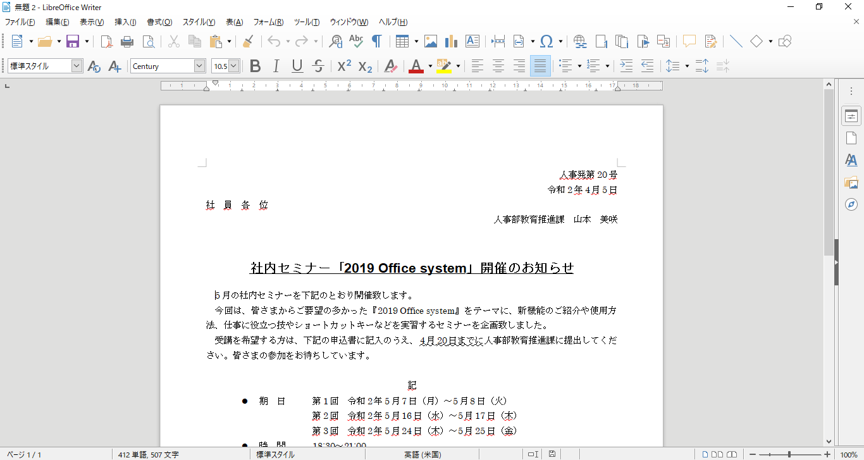Open line spacing dropdown arrow
Viewport: 864px width, 460px height.
coord(686,66)
